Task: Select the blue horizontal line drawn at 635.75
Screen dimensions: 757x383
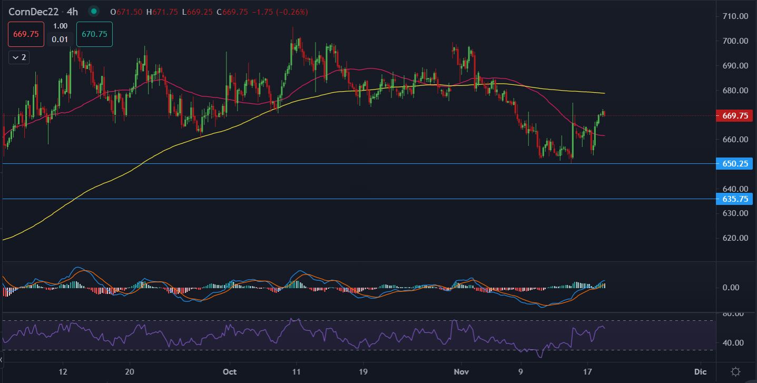Action: coord(358,199)
